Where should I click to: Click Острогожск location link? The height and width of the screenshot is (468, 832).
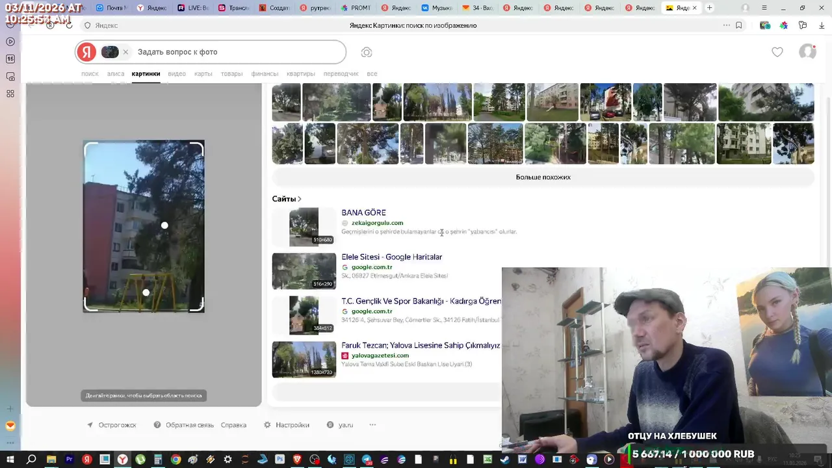coord(117,425)
